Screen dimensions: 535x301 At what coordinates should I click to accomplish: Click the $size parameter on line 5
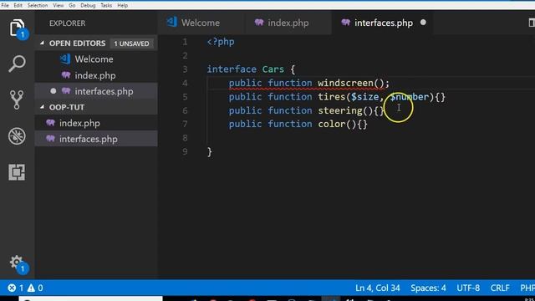[x=364, y=97]
